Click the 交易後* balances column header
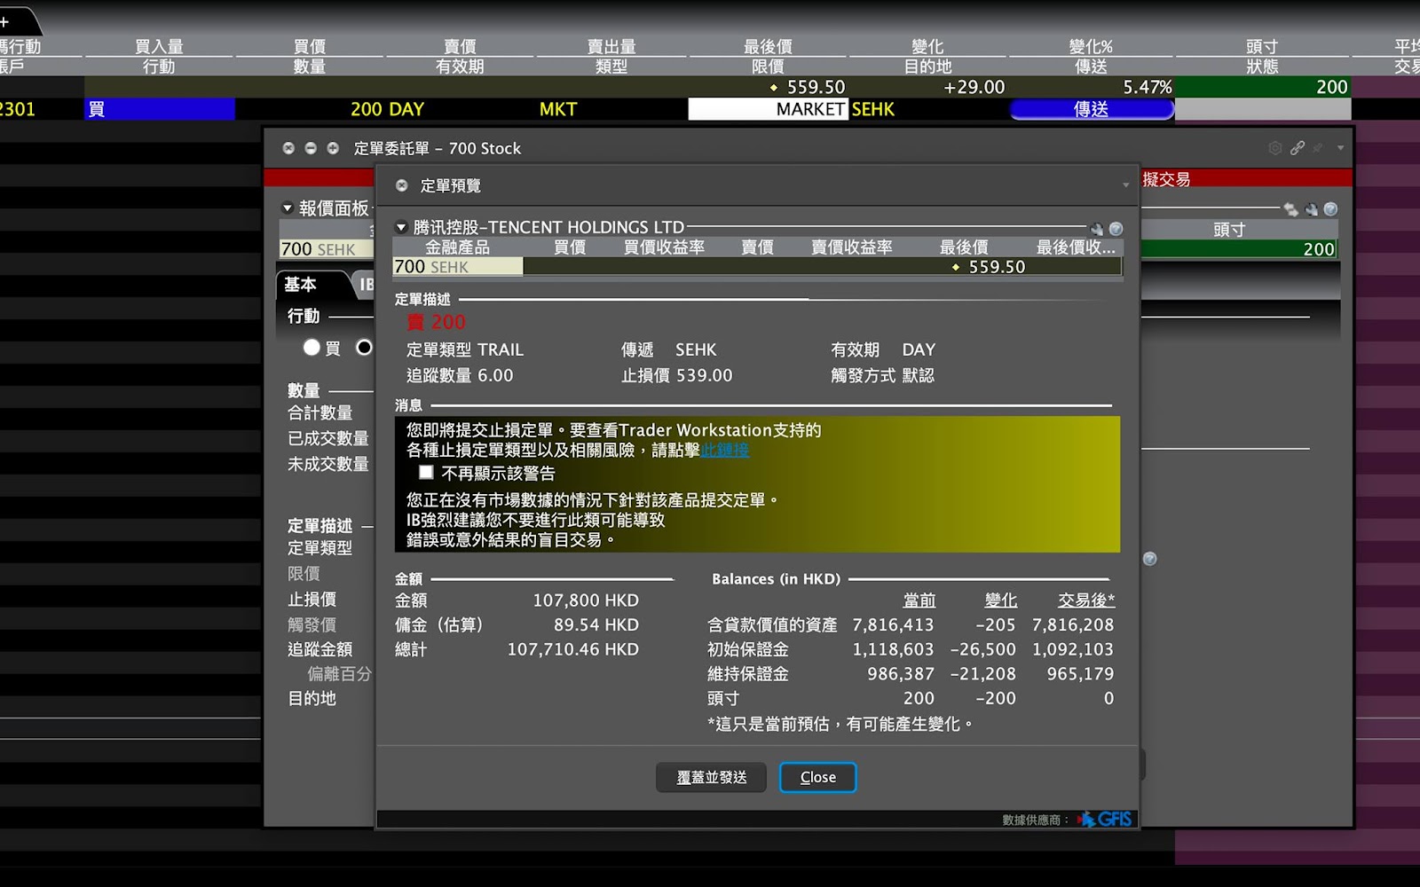 point(1085,600)
